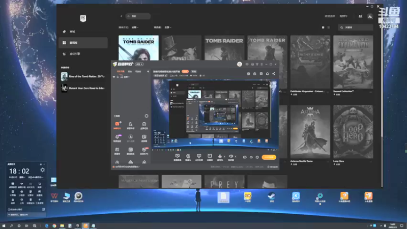Image resolution: width=407 pixels, height=229 pixels.
Task: Expand the microphone options arrow
Action: tap(224, 157)
